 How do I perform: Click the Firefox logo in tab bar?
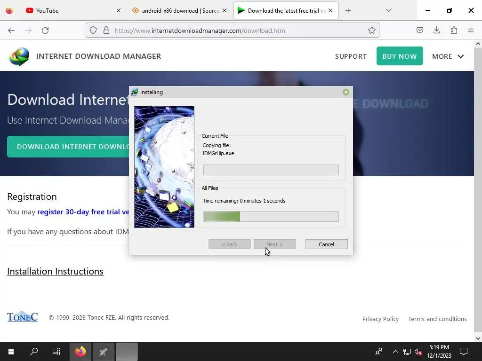9,10
